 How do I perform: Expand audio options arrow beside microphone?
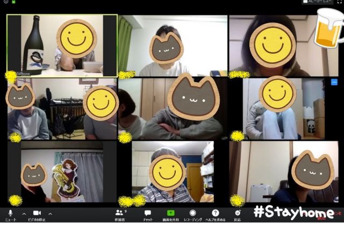coord(23,214)
